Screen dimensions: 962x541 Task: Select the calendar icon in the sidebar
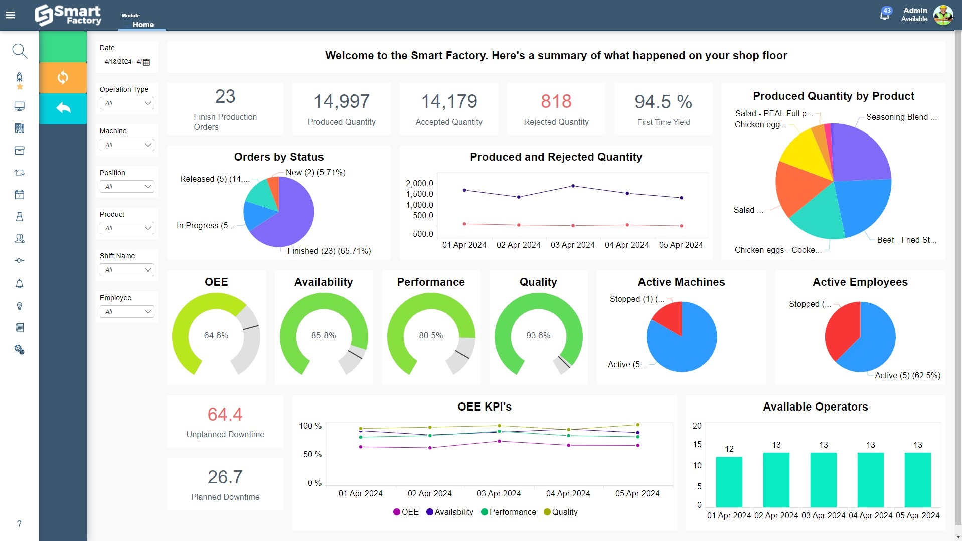pyautogui.click(x=19, y=195)
